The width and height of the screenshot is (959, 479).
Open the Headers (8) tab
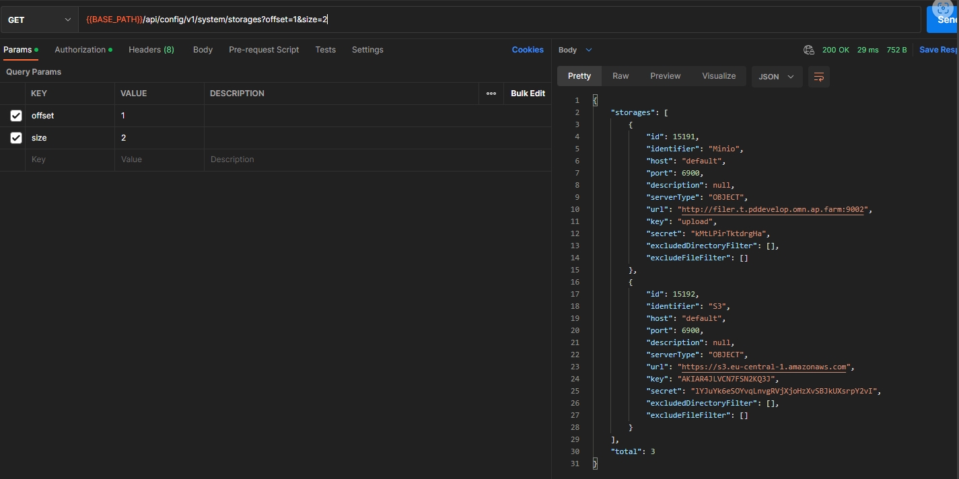[151, 50]
